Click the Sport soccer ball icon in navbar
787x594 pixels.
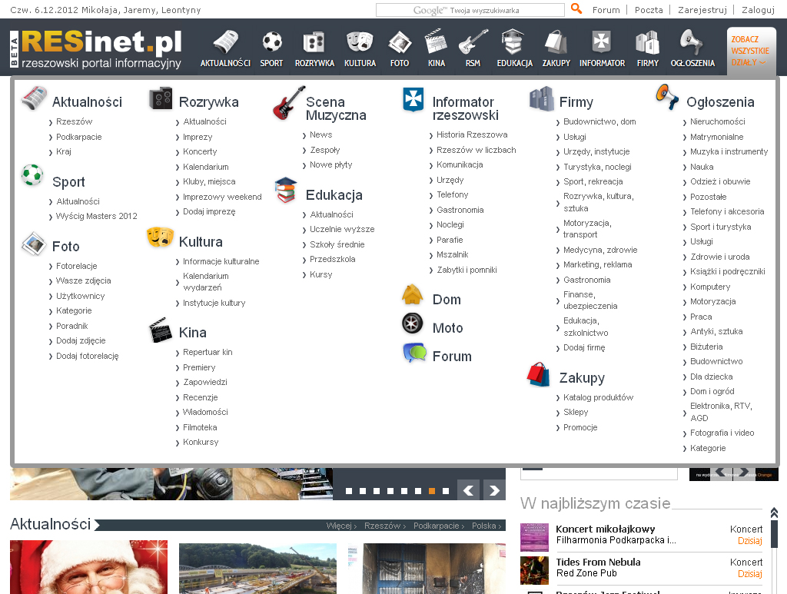click(x=271, y=41)
